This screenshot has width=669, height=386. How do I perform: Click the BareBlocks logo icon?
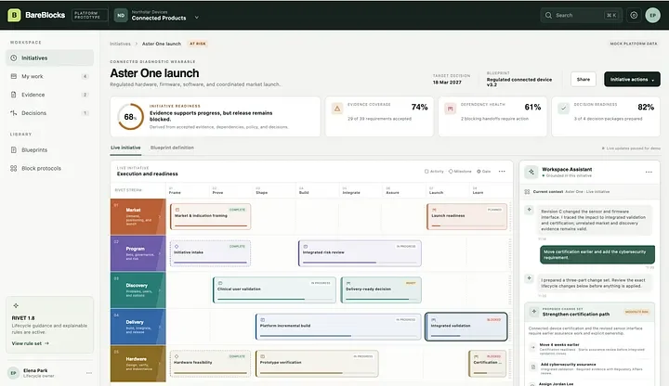pos(14,16)
